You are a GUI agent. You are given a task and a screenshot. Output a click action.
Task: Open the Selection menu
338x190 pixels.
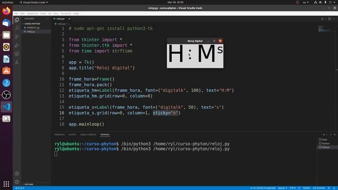point(32,14)
